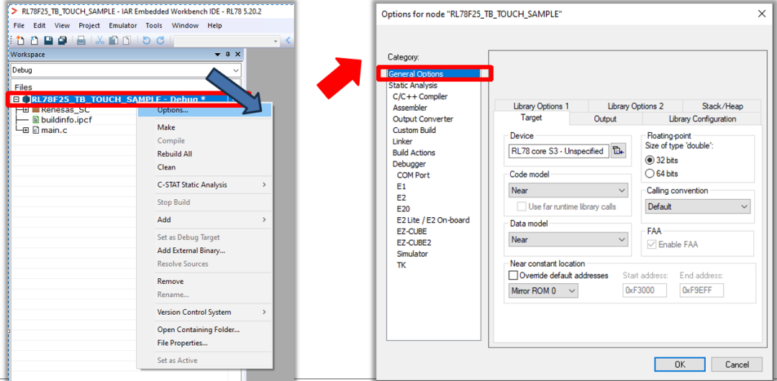This screenshot has width=777, height=381.
Task: Toggle the Enable FAA checkbox
Action: pos(652,244)
